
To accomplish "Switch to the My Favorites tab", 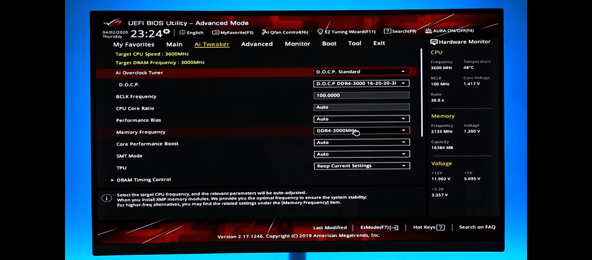I will pyautogui.click(x=134, y=44).
